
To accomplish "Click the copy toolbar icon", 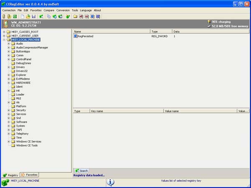I will click(49, 16).
